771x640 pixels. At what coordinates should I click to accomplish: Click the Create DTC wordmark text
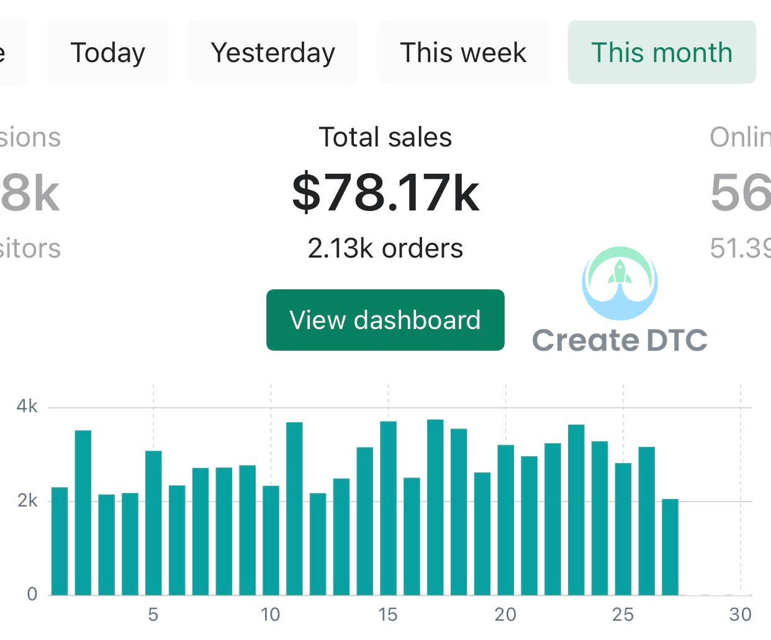(x=620, y=340)
